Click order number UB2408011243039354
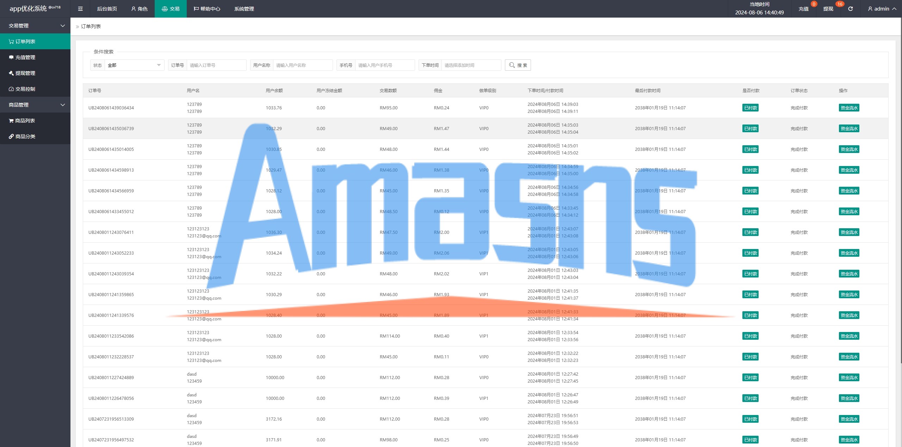 coord(111,274)
